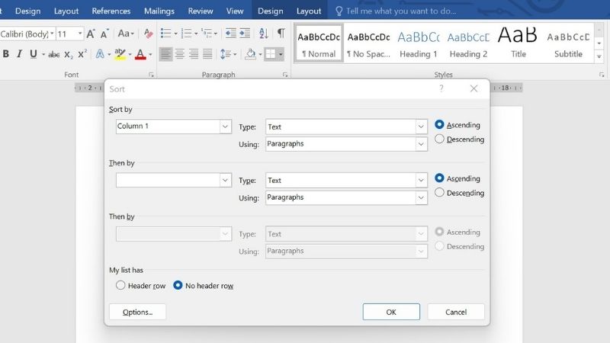Apply red font color
Image resolution: width=610 pixels, height=343 pixels.
[140, 54]
